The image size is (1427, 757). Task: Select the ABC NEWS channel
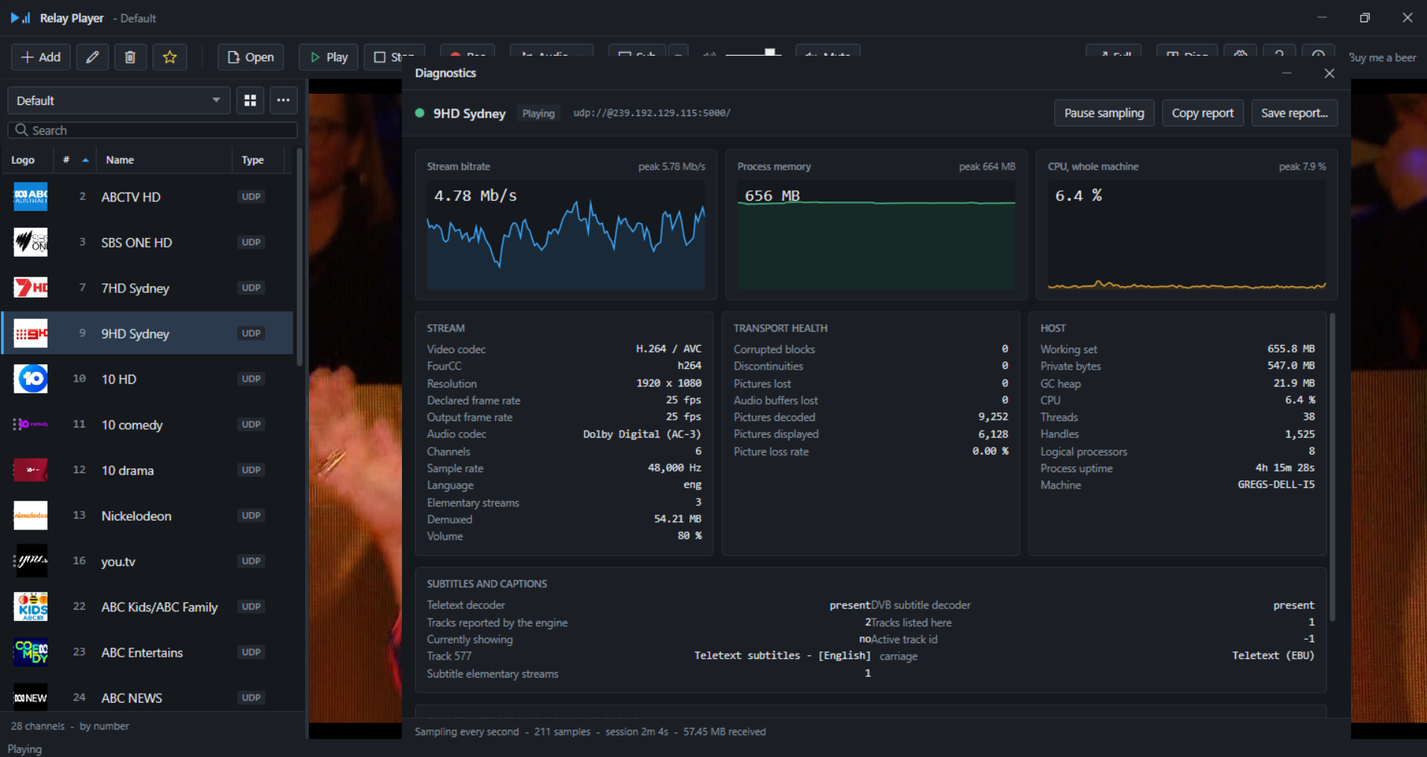click(149, 698)
